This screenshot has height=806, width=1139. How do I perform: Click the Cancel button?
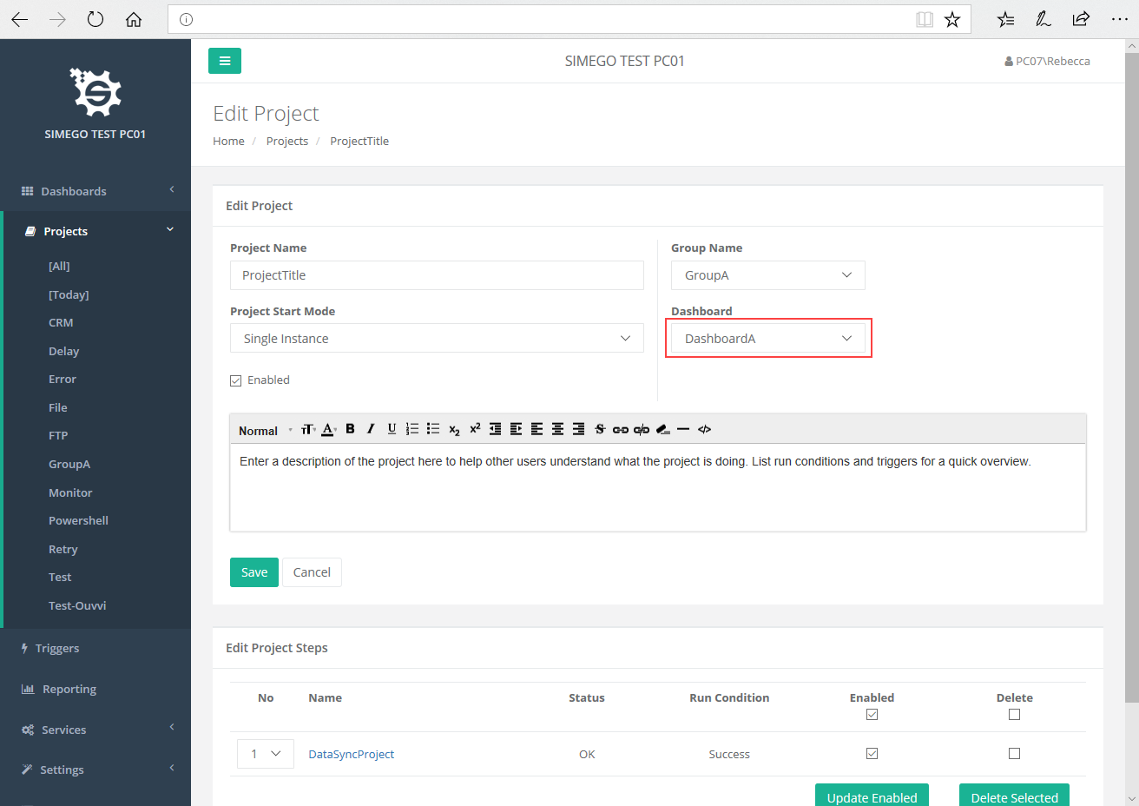click(312, 572)
